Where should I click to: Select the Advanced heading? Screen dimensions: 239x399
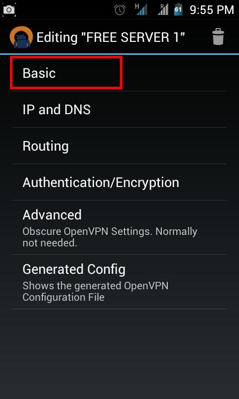[52, 215]
